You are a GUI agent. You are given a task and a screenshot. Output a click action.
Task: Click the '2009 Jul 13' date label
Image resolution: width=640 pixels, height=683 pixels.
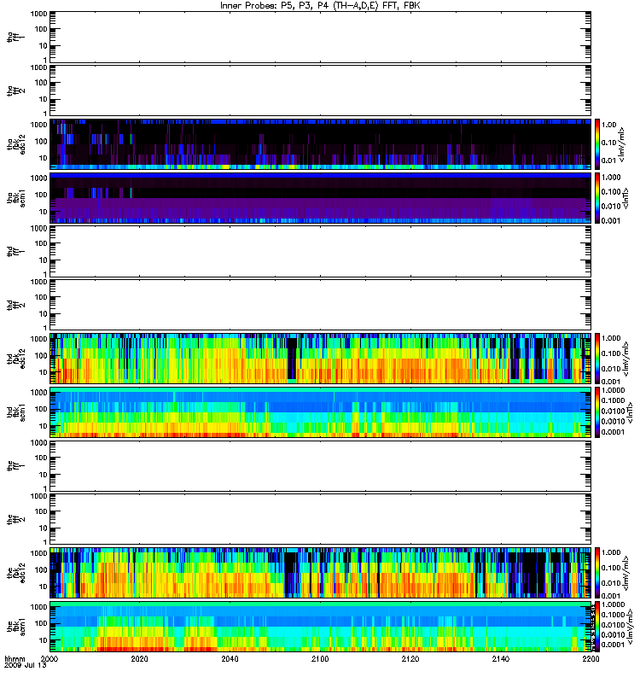26,665
